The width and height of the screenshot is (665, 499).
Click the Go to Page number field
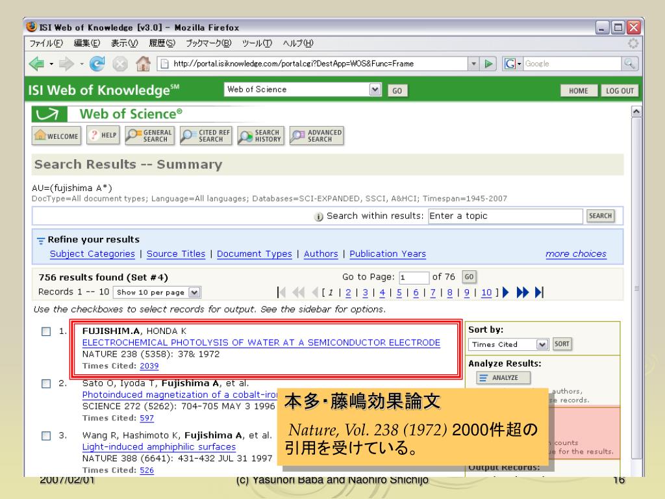[414, 277]
